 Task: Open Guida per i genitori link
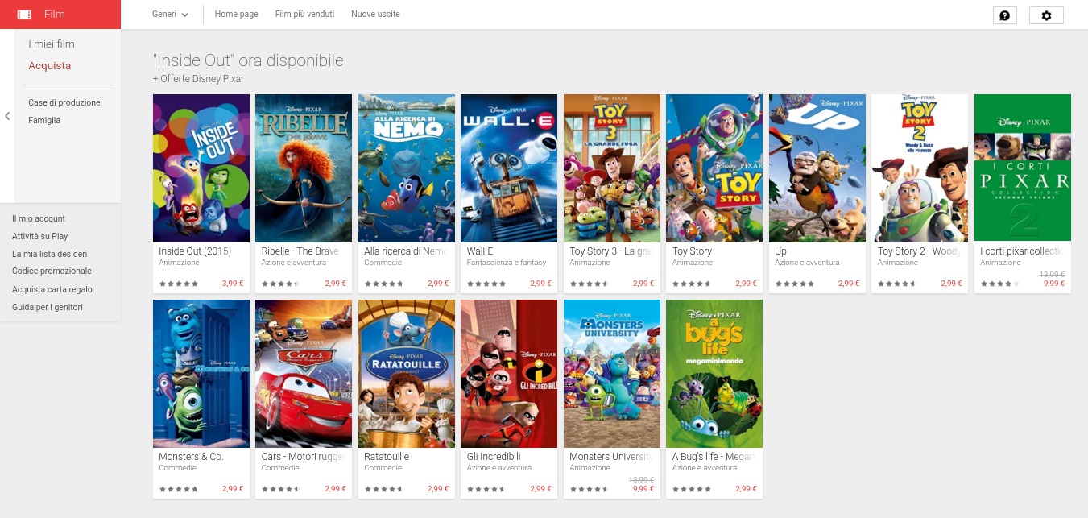click(x=48, y=307)
